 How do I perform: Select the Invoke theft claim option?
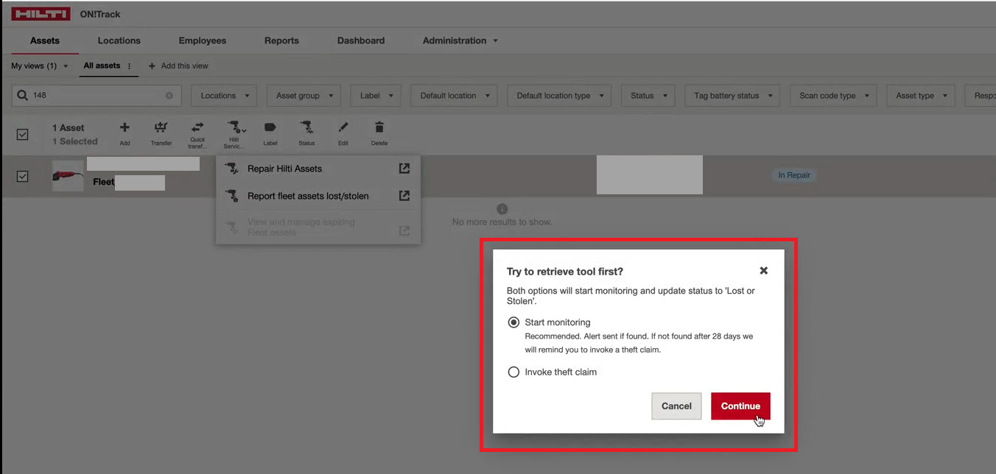[514, 372]
